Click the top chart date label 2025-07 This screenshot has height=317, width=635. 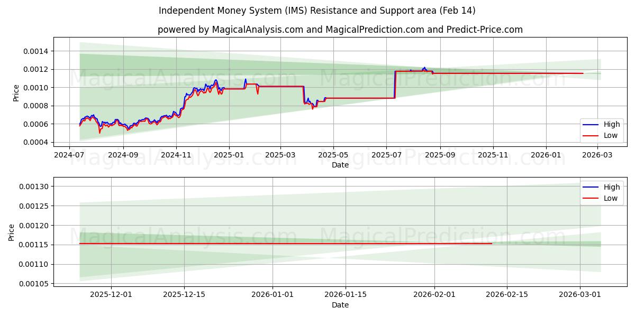click(x=386, y=155)
